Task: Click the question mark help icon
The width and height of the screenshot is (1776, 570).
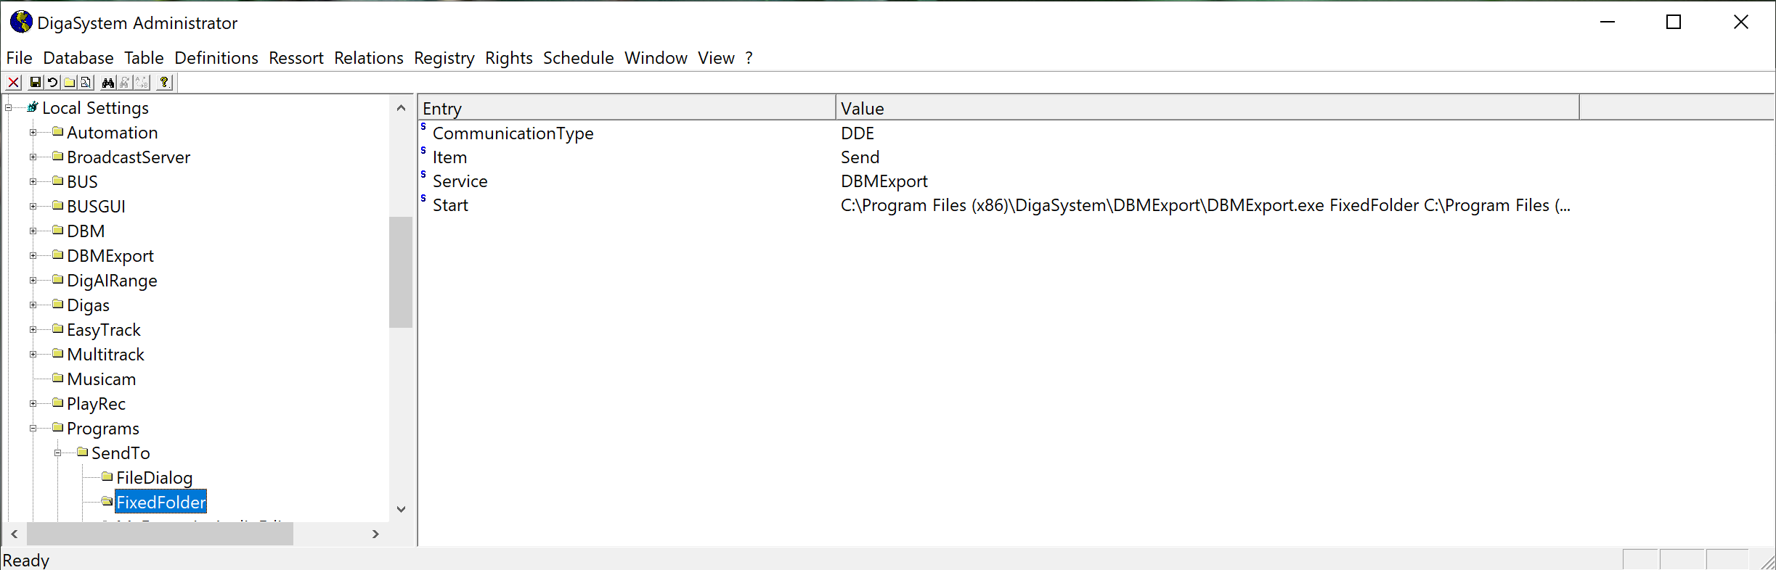Action: [165, 83]
